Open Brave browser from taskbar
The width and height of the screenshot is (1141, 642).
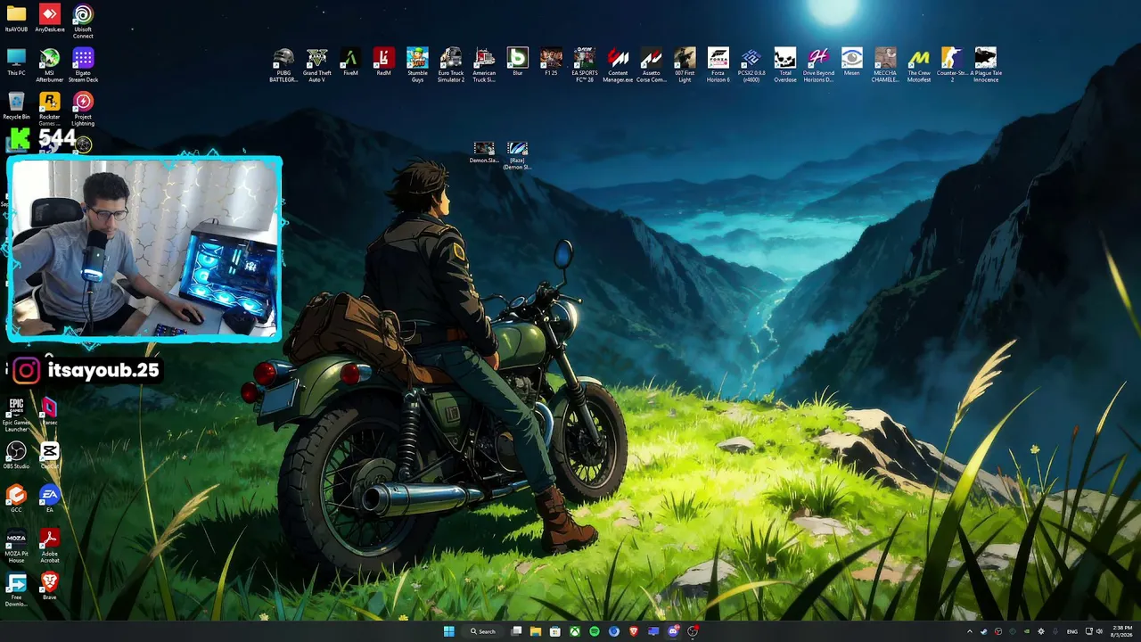click(634, 631)
